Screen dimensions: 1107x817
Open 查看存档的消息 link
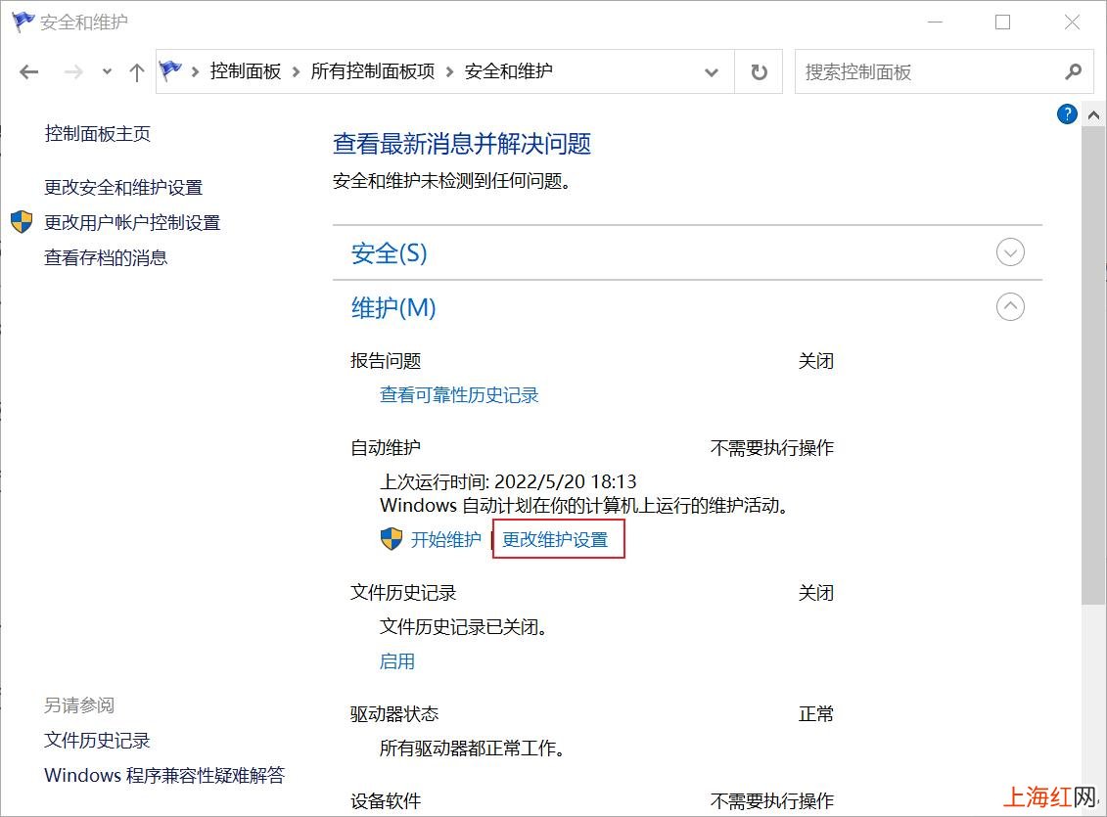(x=106, y=257)
